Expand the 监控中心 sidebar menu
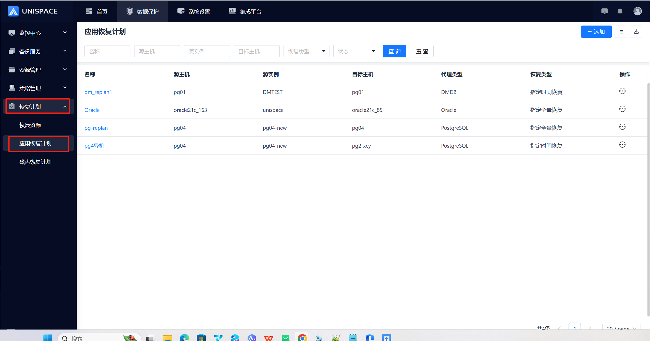Screen dimensions: 650x341 pos(38,33)
